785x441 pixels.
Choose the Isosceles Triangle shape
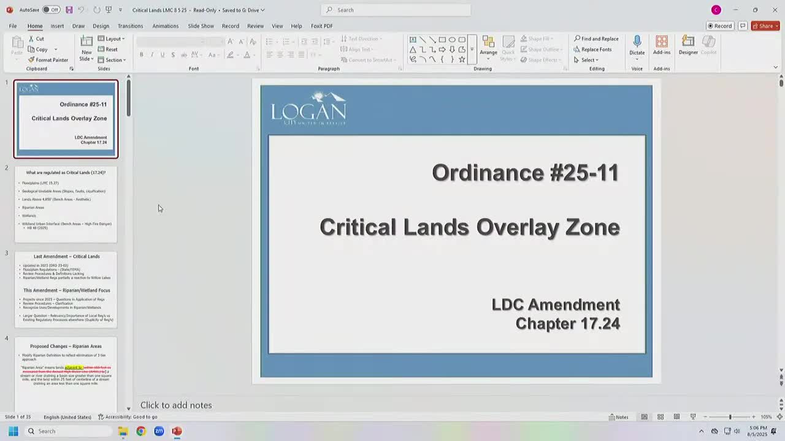[x=413, y=50]
